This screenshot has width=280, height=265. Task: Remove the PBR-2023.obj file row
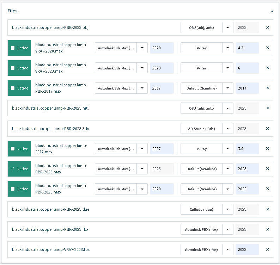[268, 27]
